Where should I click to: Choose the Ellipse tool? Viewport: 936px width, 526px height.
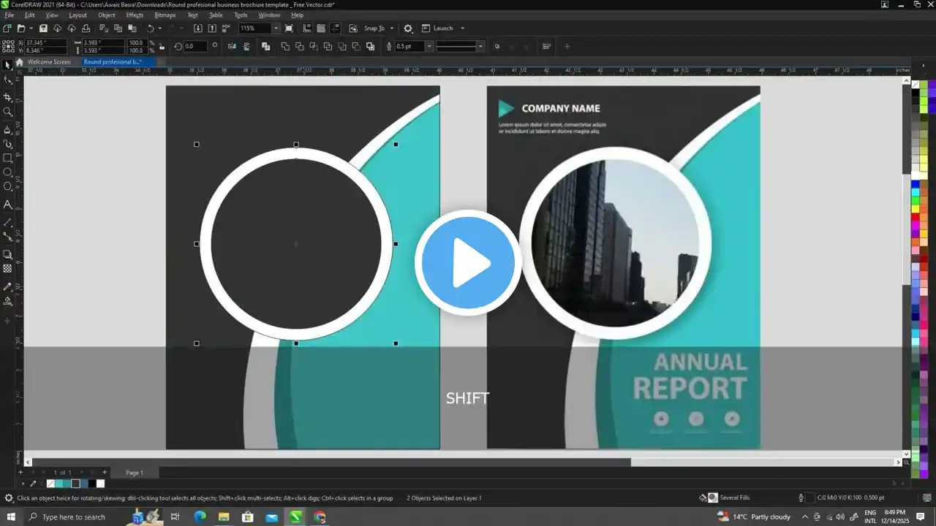(7, 172)
